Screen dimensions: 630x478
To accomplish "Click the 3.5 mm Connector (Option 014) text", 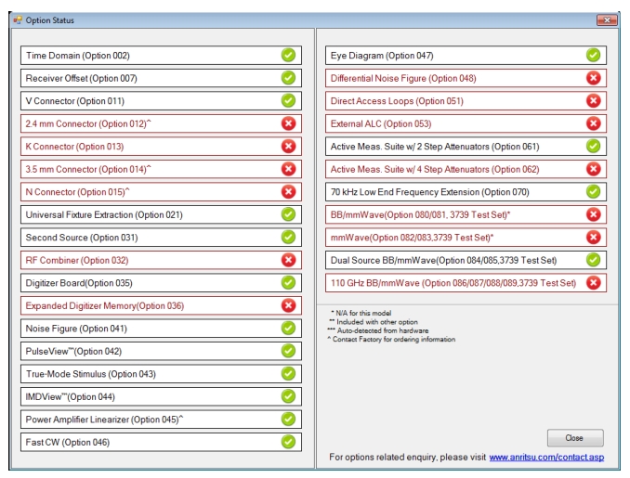I will [86, 169].
